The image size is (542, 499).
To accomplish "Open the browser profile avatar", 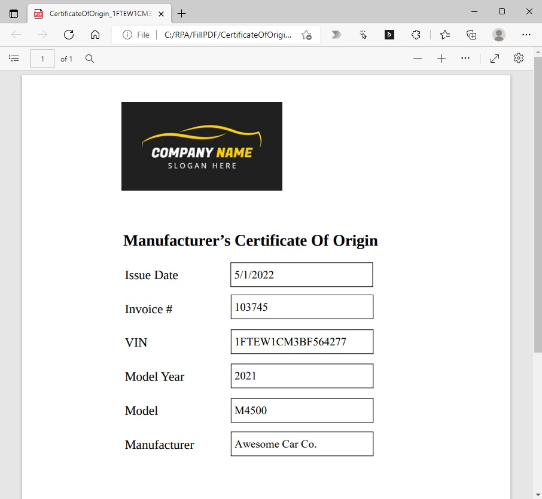I will [x=498, y=35].
